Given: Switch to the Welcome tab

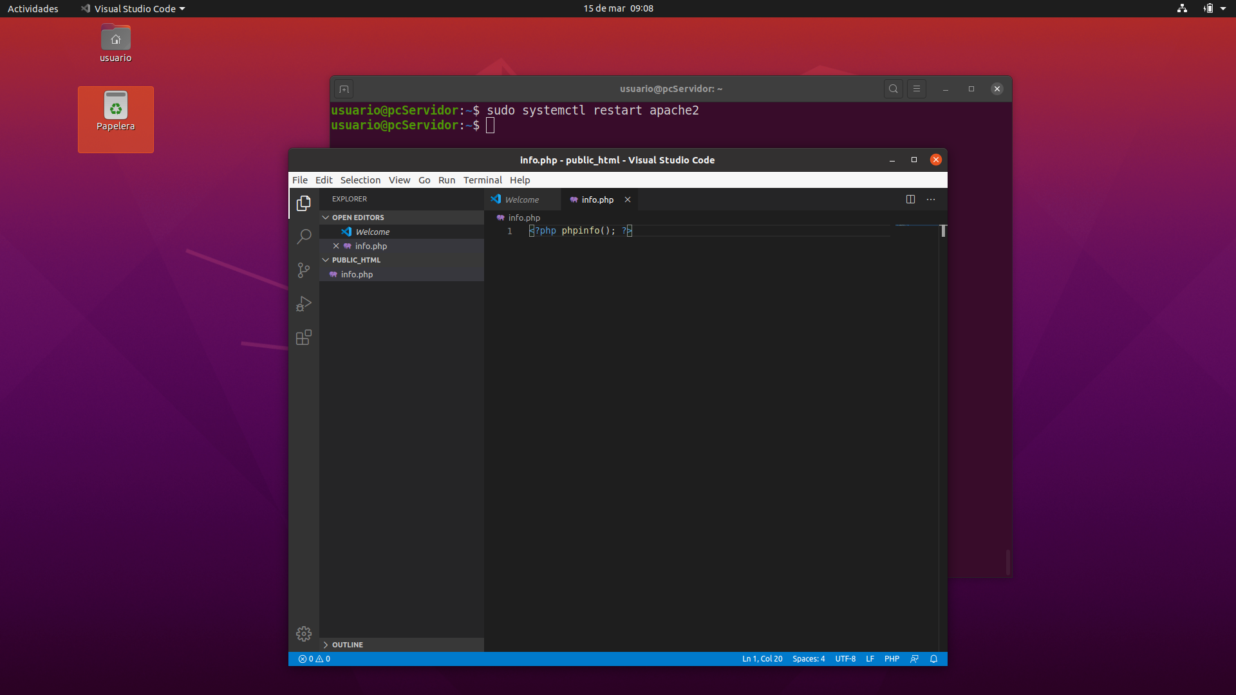Looking at the screenshot, I should [522, 199].
